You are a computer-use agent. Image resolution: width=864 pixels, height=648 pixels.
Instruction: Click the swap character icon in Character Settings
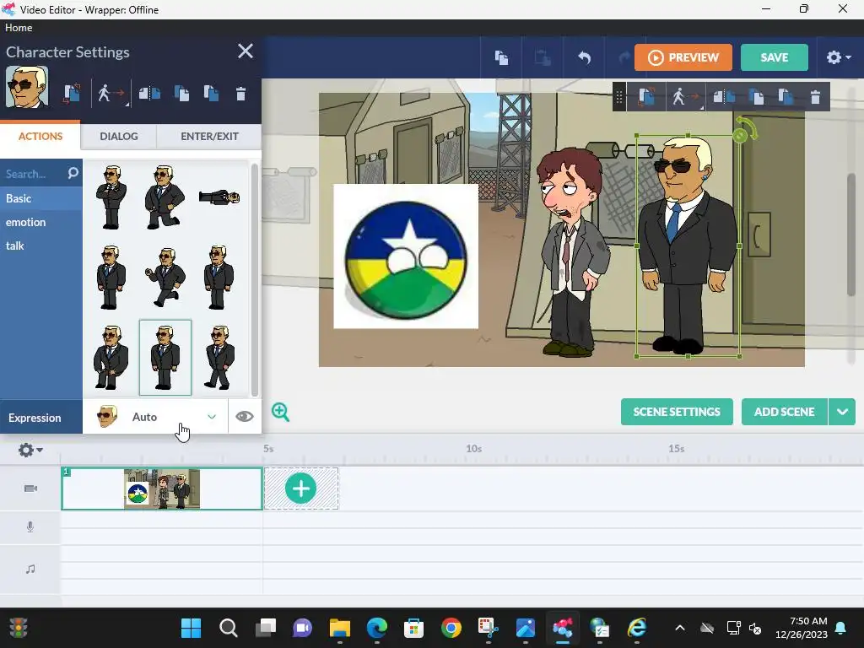(72, 93)
